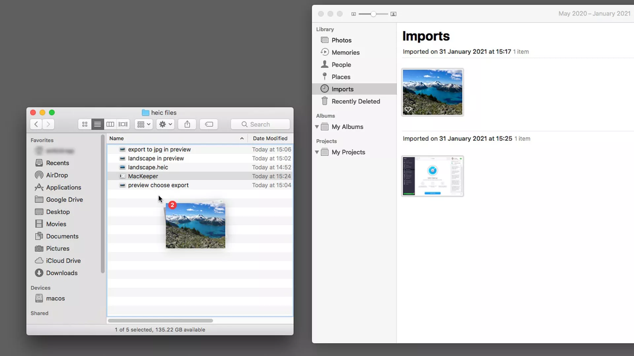Image resolution: width=634 pixels, height=356 pixels.
Task: Expand the My Projects section
Action: coord(317,152)
